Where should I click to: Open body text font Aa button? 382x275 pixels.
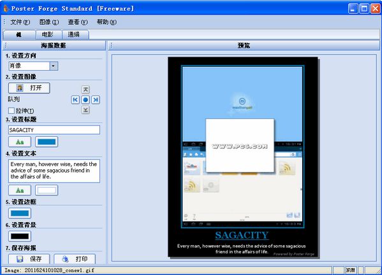(20, 190)
